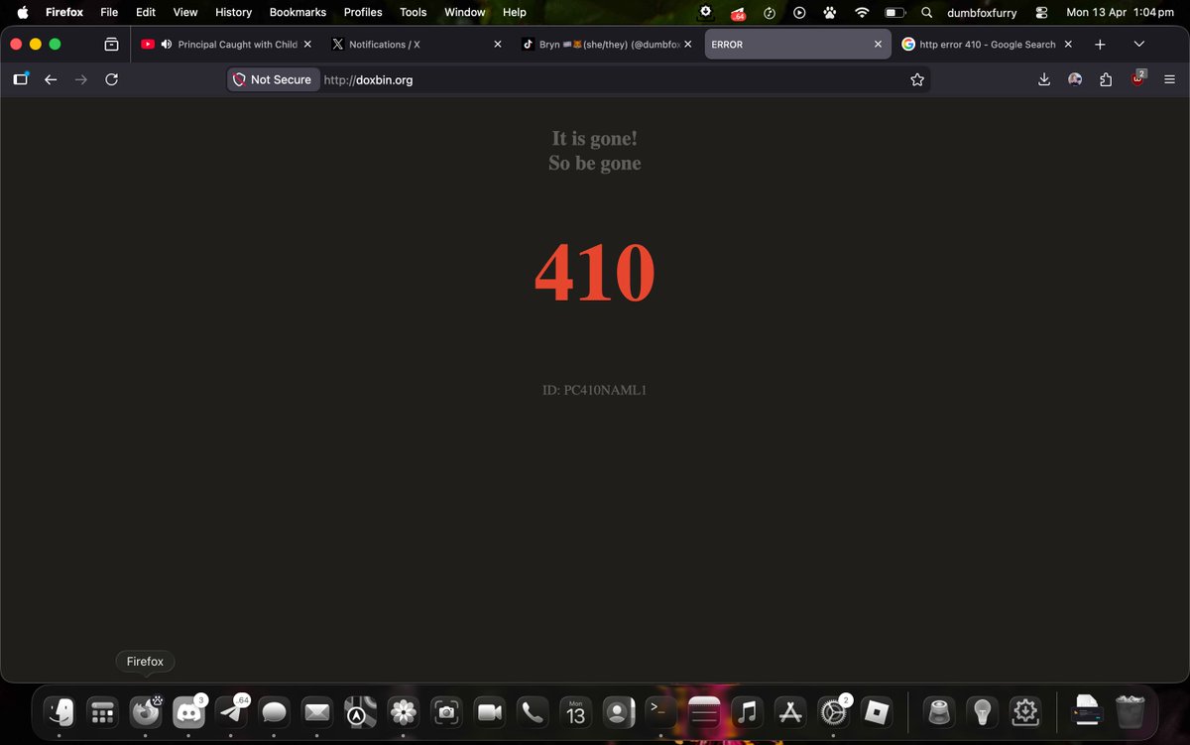
Task: Click the paw print menu bar icon
Action: (830, 13)
